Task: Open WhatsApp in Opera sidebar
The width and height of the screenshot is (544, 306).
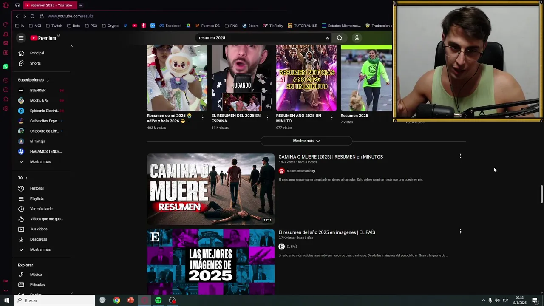Action: tap(6, 67)
